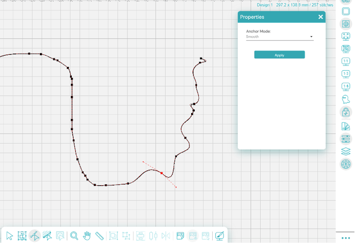359x245 pixels.
Task: Toggle backdrop image visibility icon
Action: tap(193, 236)
